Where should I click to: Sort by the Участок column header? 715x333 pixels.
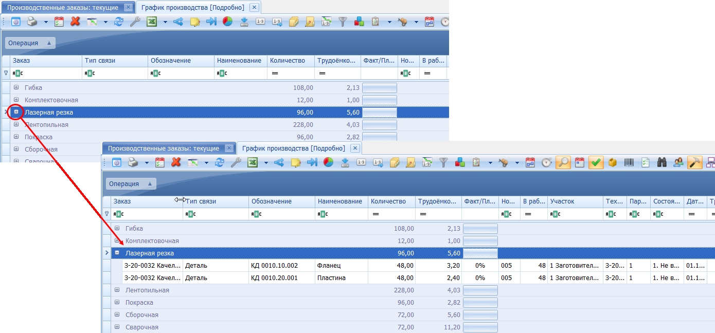pos(575,201)
